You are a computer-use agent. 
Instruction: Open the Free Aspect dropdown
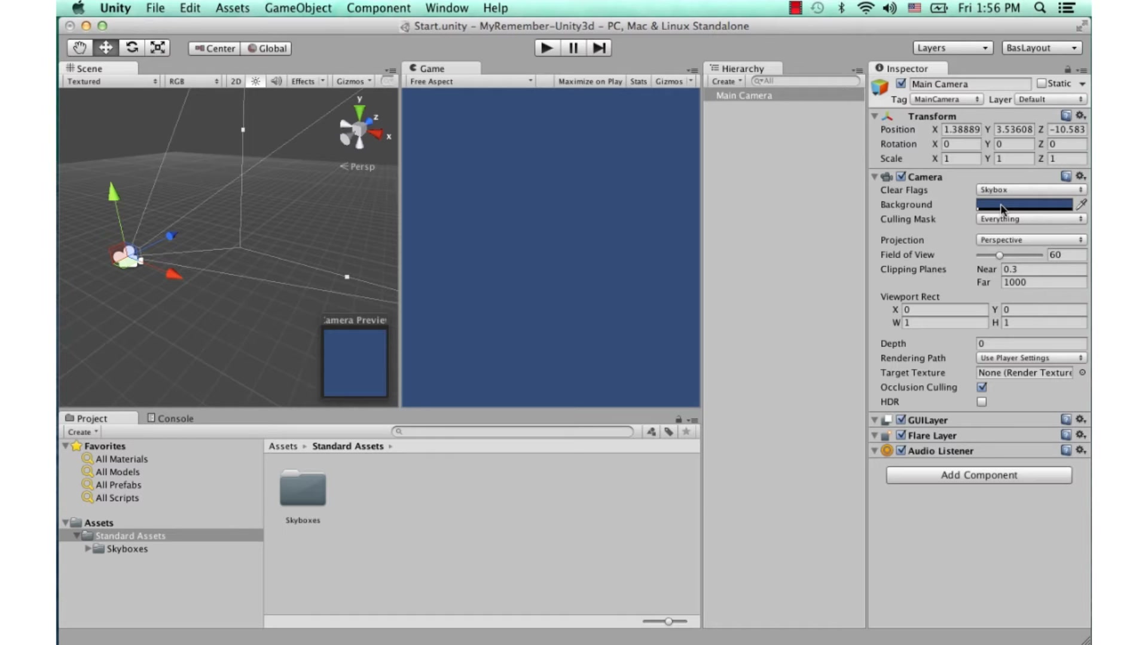point(471,81)
